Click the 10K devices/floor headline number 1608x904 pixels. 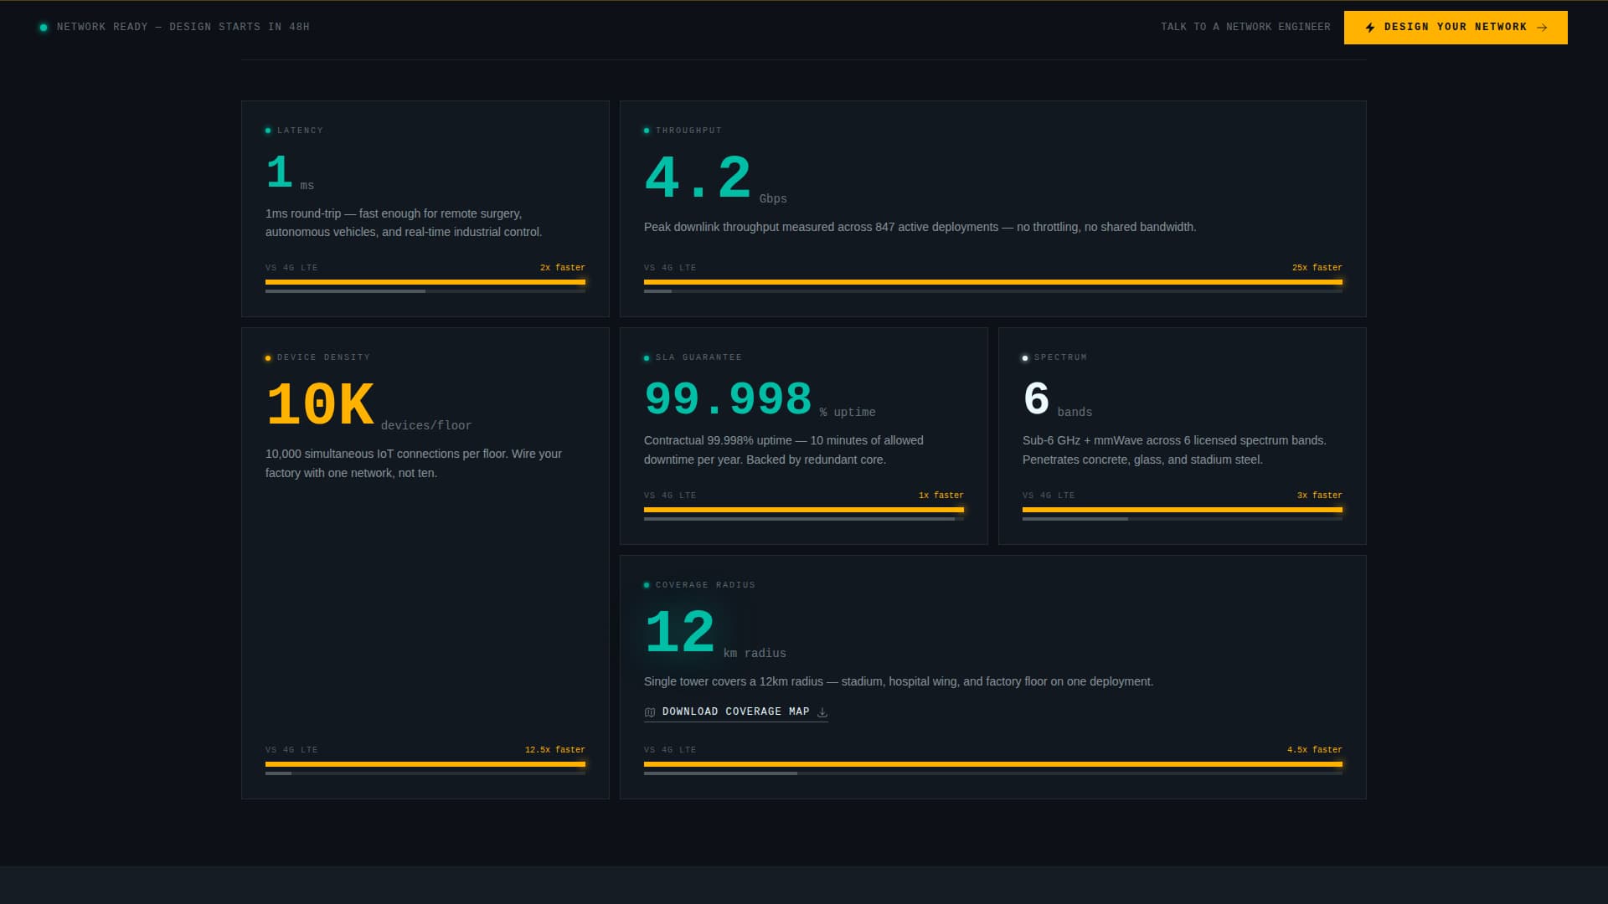(x=320, y=406)
